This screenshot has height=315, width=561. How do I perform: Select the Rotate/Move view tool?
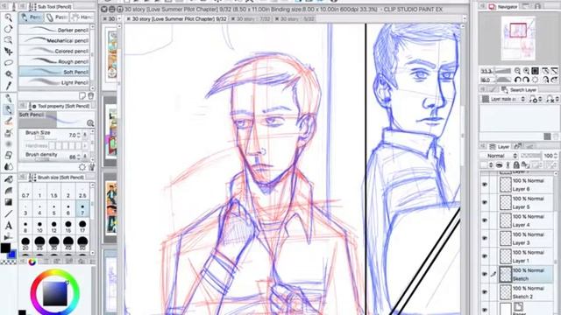(x=8, y=29)
